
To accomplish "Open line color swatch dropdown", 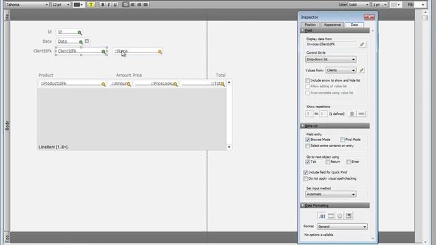I will [x=396, y=5].
